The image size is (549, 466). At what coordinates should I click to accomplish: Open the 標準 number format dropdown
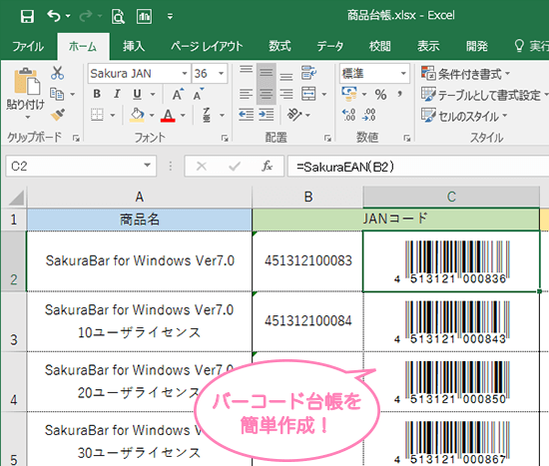[x=403, y=74]
